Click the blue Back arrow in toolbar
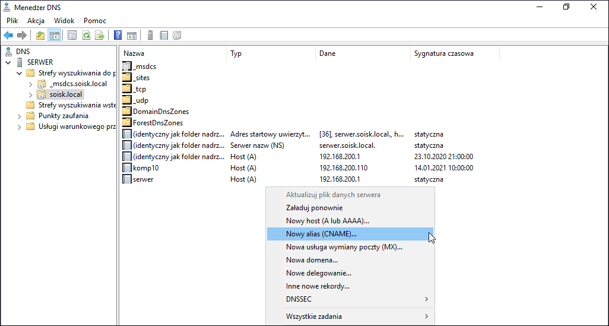 pyautogui.click(x=8, y=36)
